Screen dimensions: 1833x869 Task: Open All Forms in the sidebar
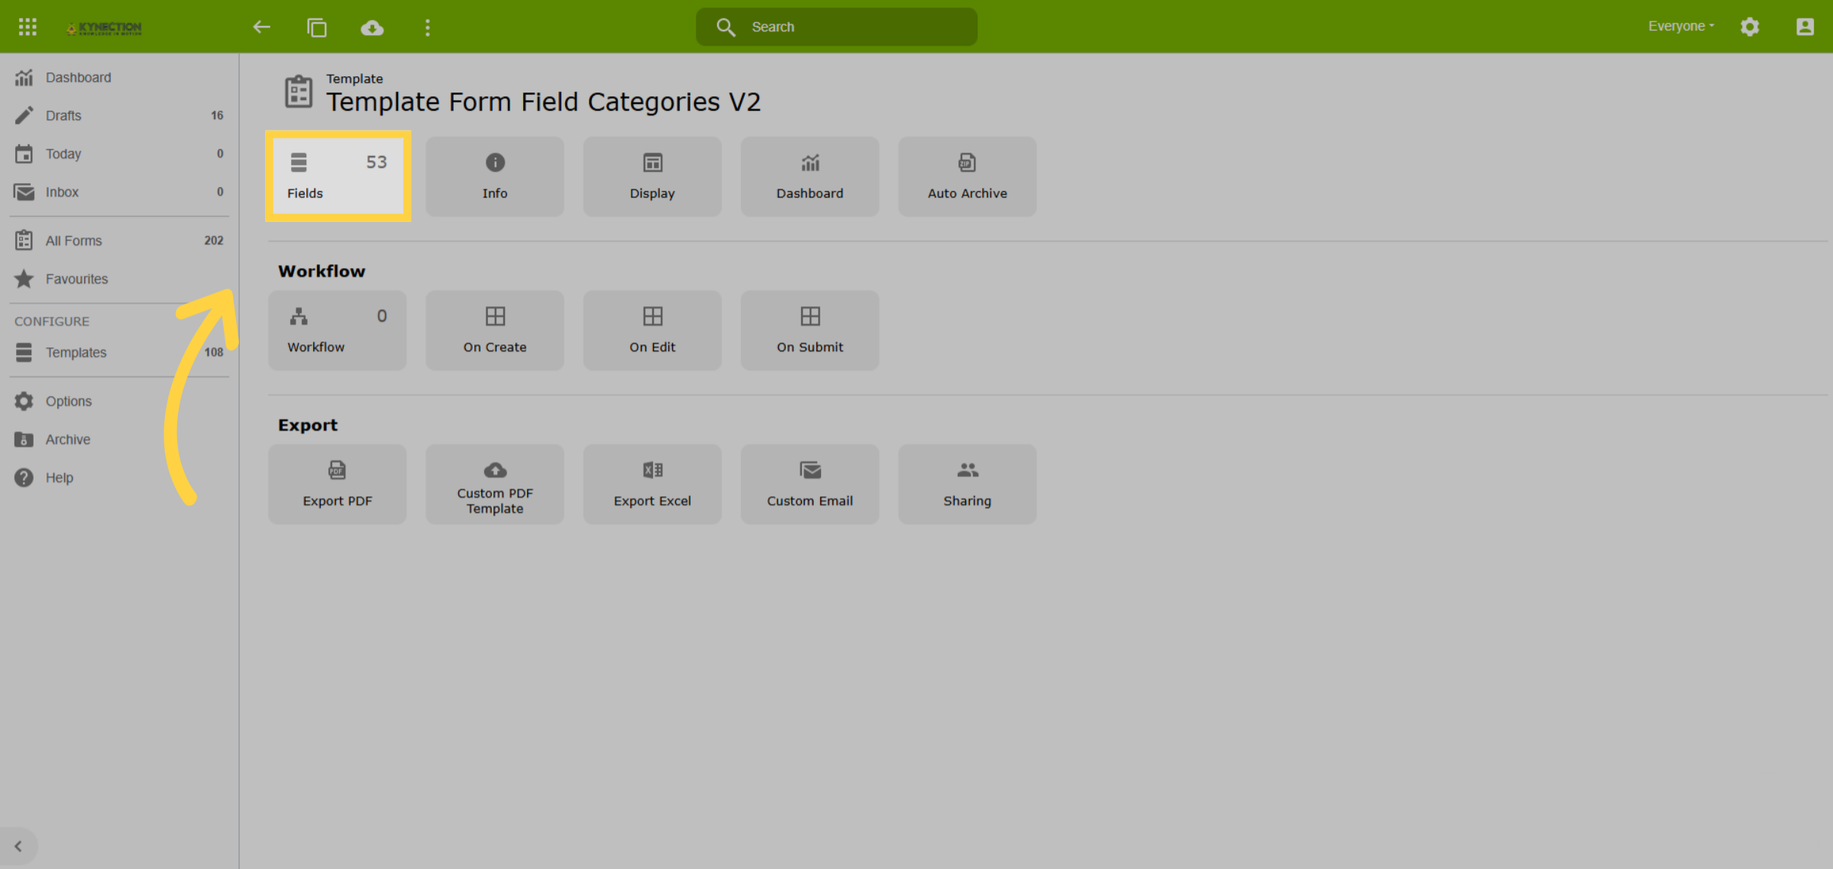coord(119,241)
